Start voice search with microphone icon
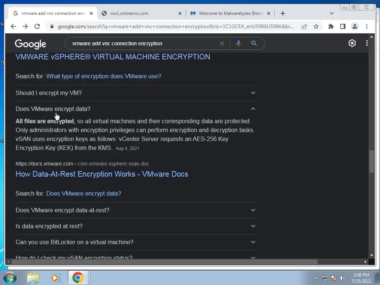The image size is (380, 285). click(x=239, y=43)
